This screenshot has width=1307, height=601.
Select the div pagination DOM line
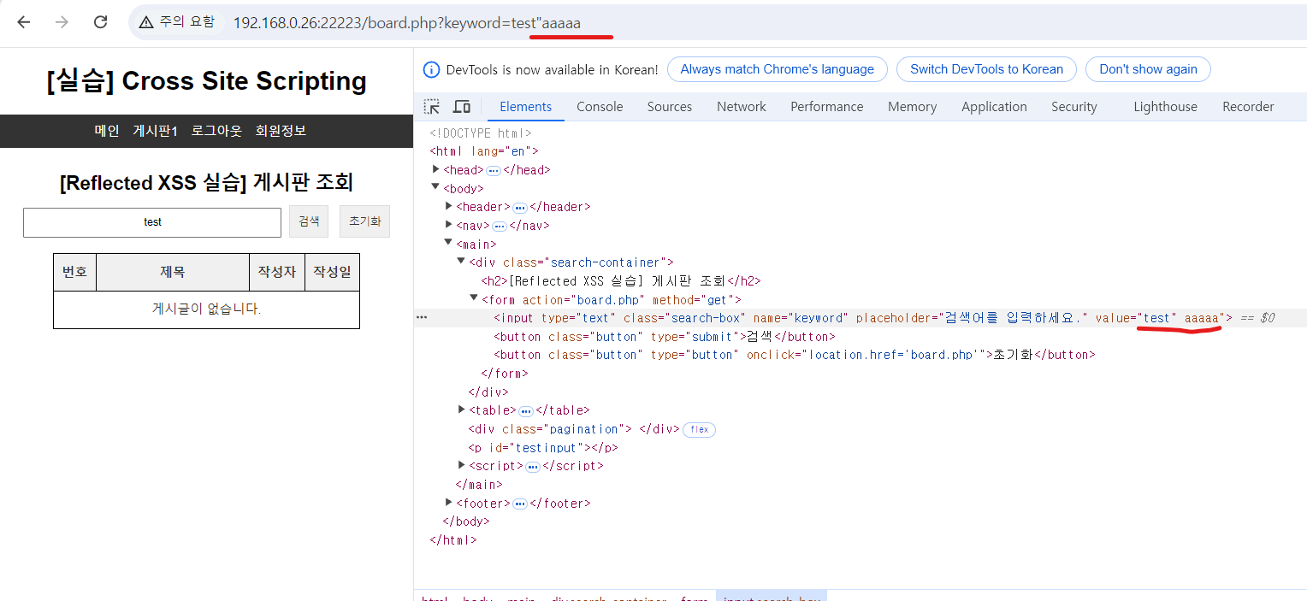coord(574,429)
